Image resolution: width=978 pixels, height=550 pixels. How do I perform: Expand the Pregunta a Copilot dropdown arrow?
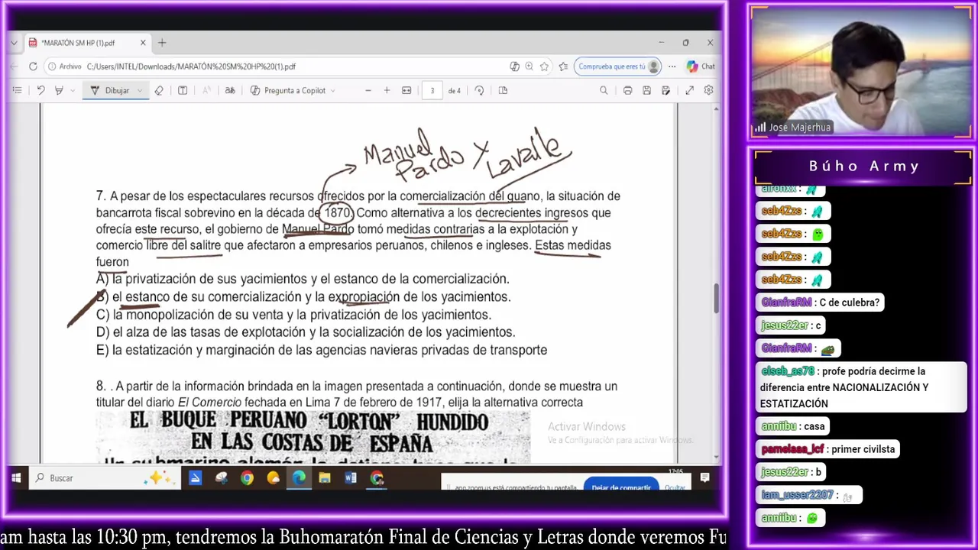click(x=332, y=90)
